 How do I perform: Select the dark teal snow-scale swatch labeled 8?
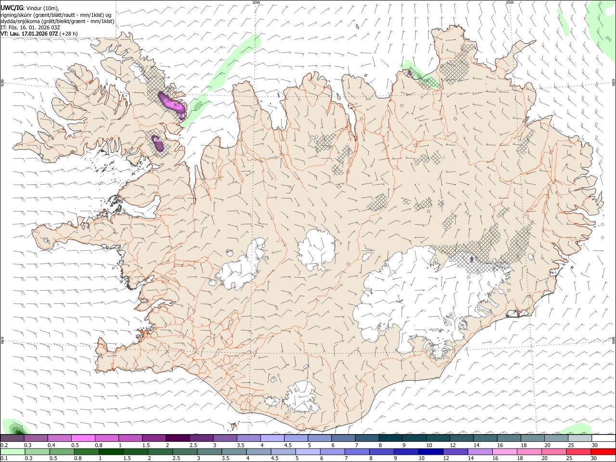coord(391,438)
